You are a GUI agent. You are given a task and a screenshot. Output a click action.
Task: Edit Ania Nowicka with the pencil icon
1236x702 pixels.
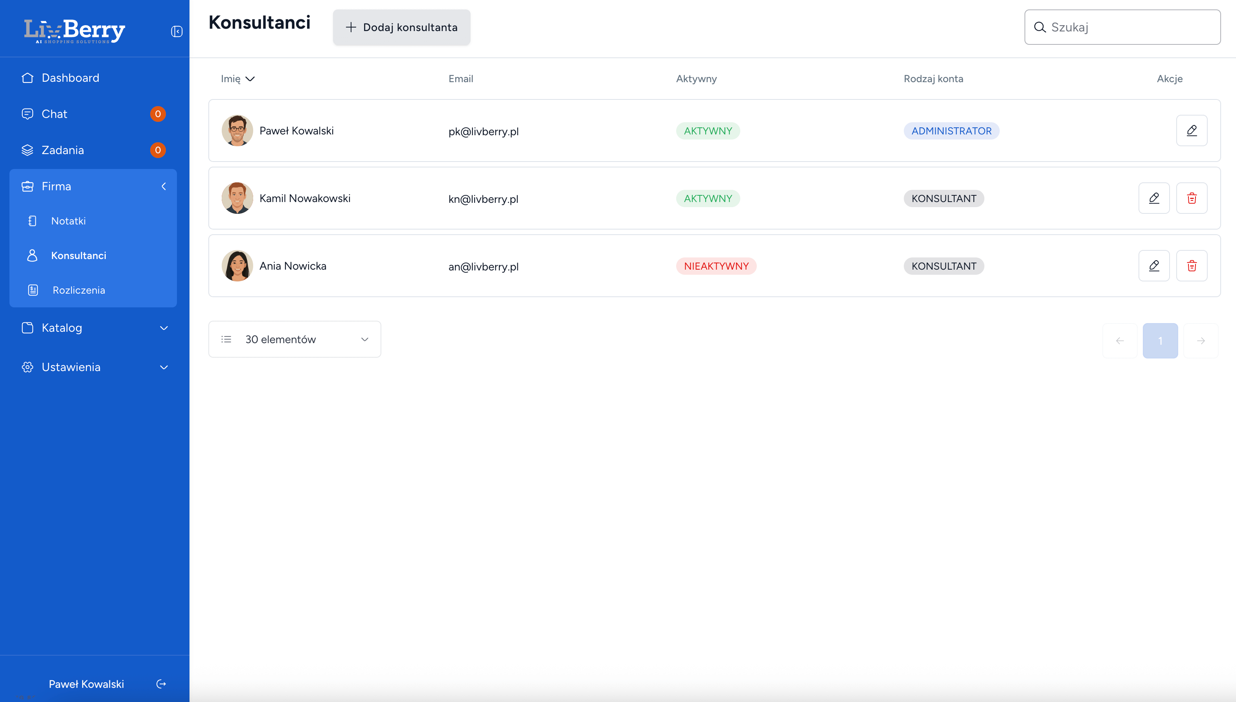[x=1153, y=266]
